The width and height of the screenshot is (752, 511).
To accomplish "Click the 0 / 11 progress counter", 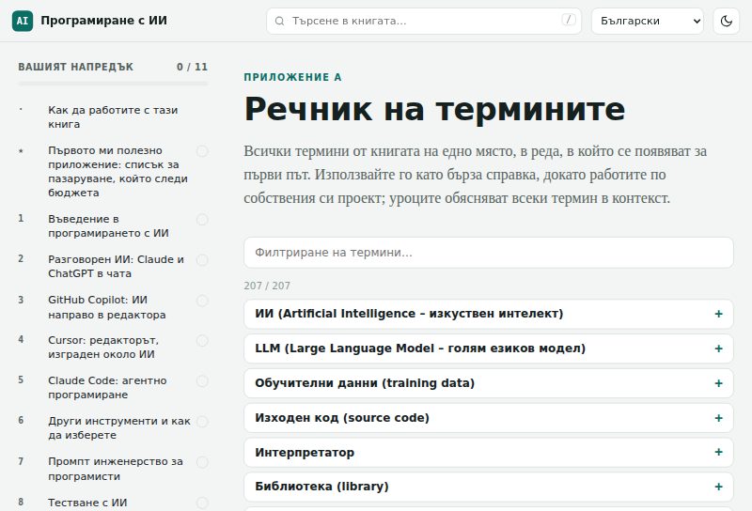I will click(192, 67).
